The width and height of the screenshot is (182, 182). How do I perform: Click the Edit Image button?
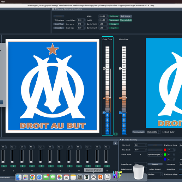126,16
